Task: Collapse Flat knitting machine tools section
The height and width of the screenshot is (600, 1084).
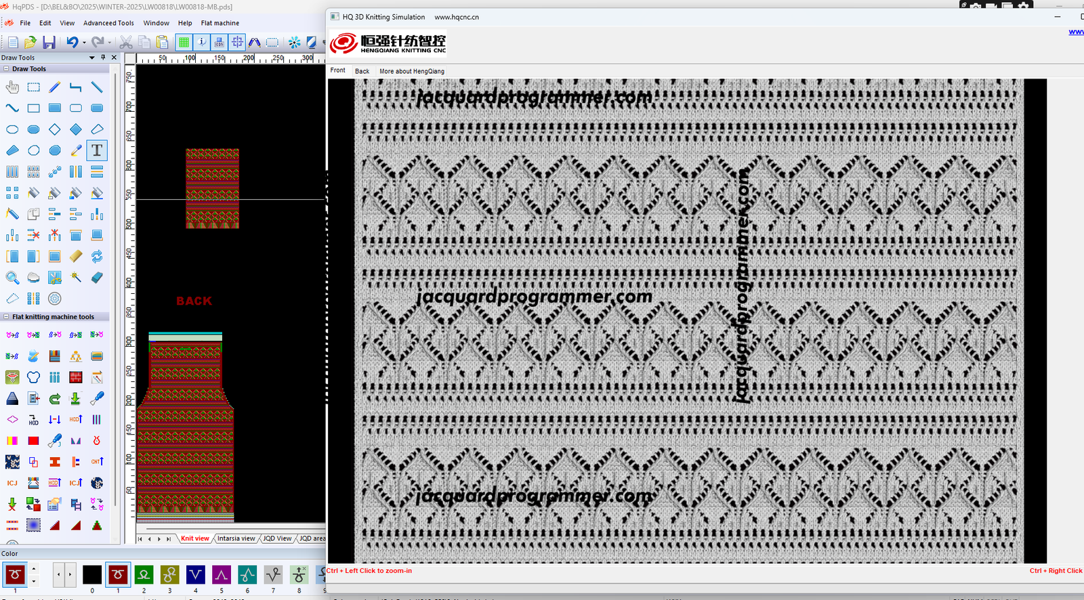Action: 6,317
